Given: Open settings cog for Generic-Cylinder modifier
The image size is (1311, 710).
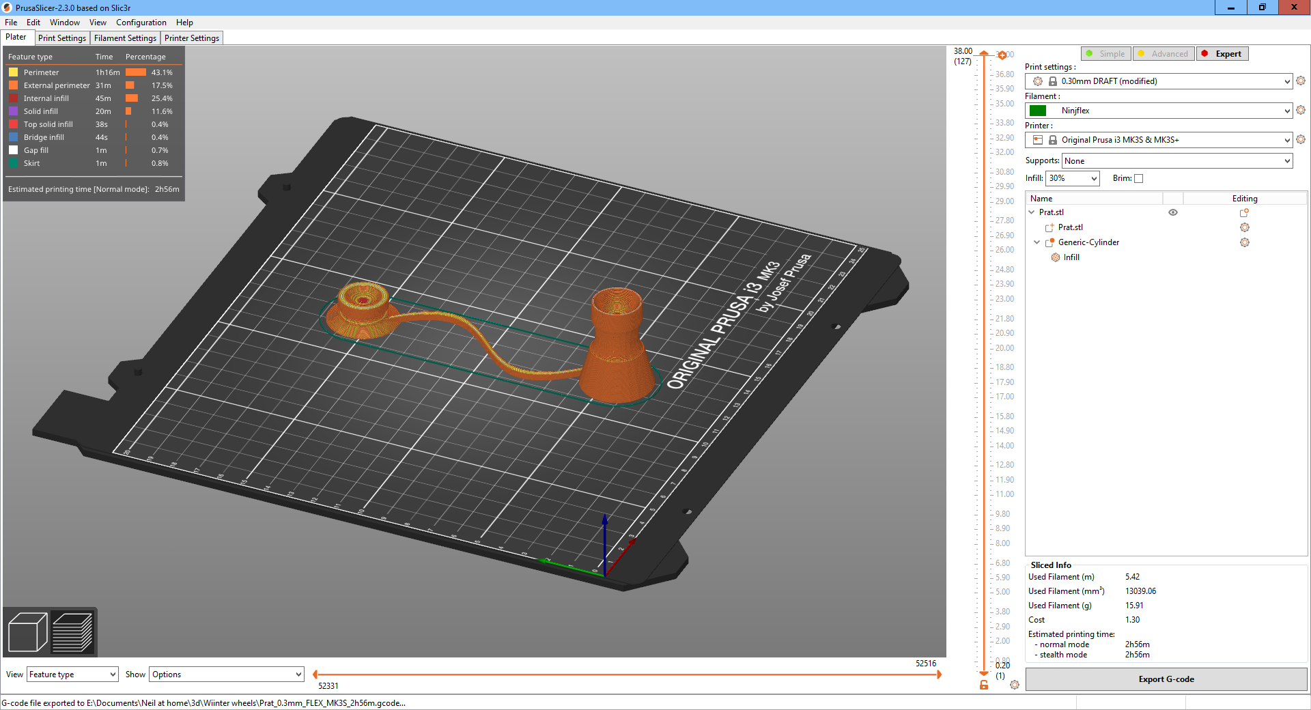Looking at the screenshot, I should tap(1245, 242).
